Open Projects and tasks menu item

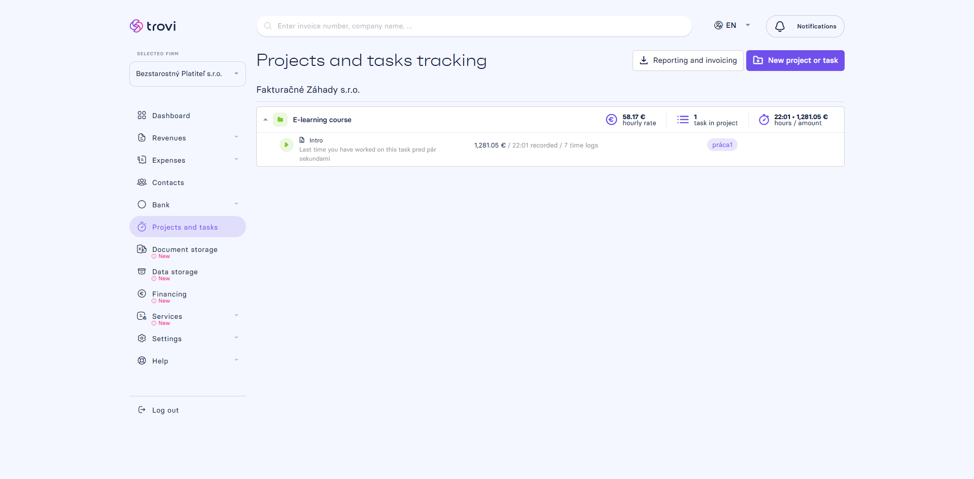pos(188,227)
